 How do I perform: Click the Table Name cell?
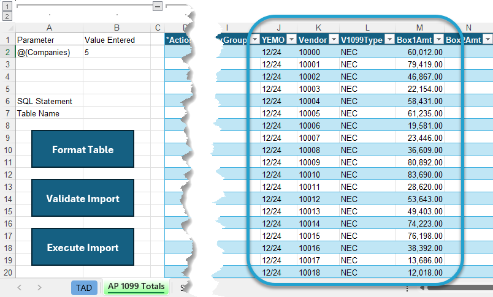[50, 113]
